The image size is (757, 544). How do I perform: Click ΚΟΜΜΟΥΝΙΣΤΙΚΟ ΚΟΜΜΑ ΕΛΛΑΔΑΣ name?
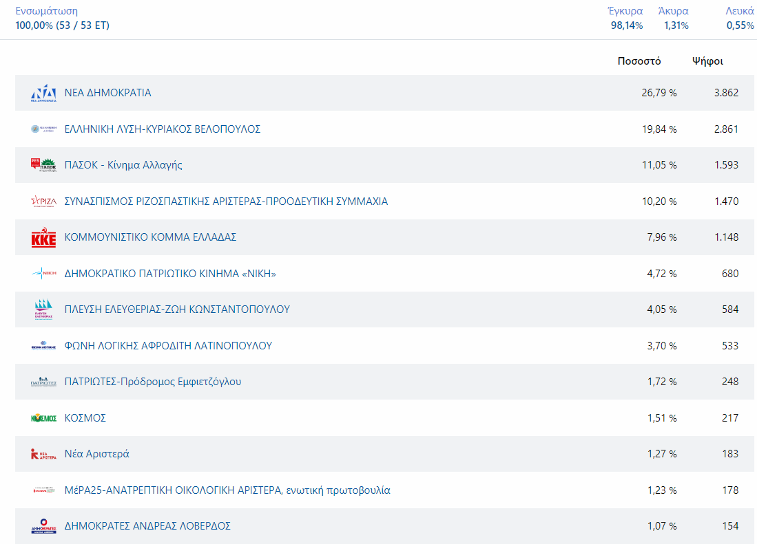150,237
